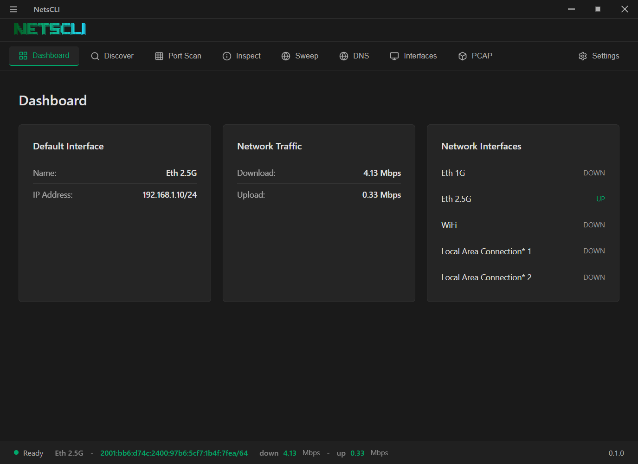Click the Inspect info icon
Image resolution: width=638 pixels, height=464 pixels.
pyautogui.click(x=227, y=56)
